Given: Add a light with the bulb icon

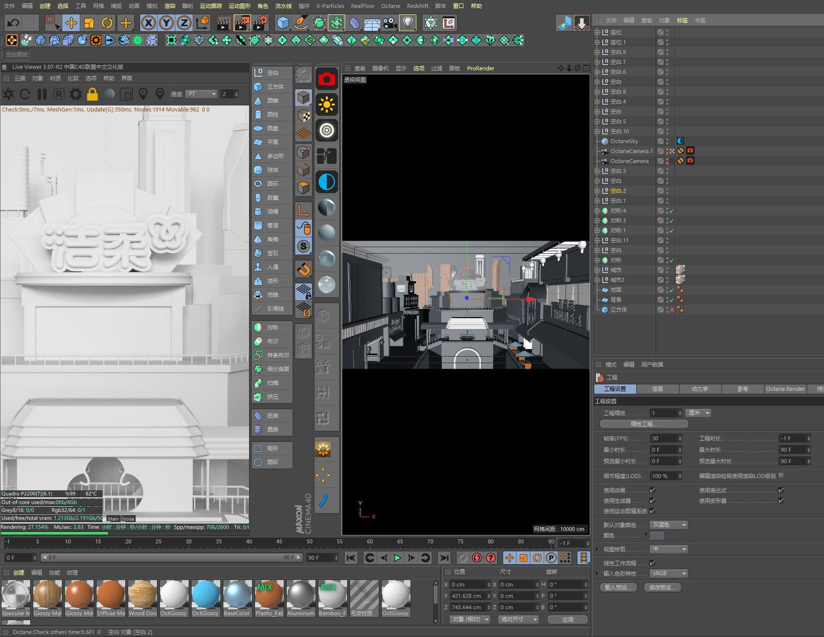Looking at the screenshot, I should point(408,23).
